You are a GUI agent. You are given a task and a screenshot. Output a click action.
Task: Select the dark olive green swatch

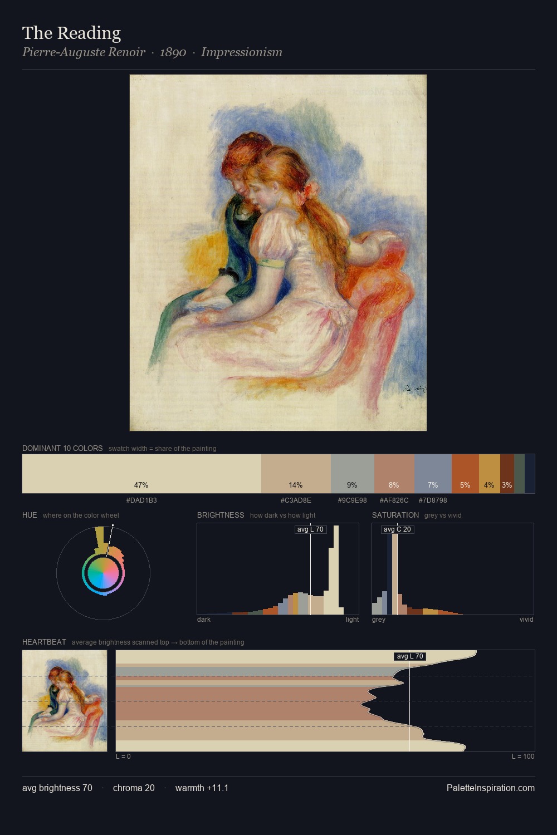click(519, 474)
